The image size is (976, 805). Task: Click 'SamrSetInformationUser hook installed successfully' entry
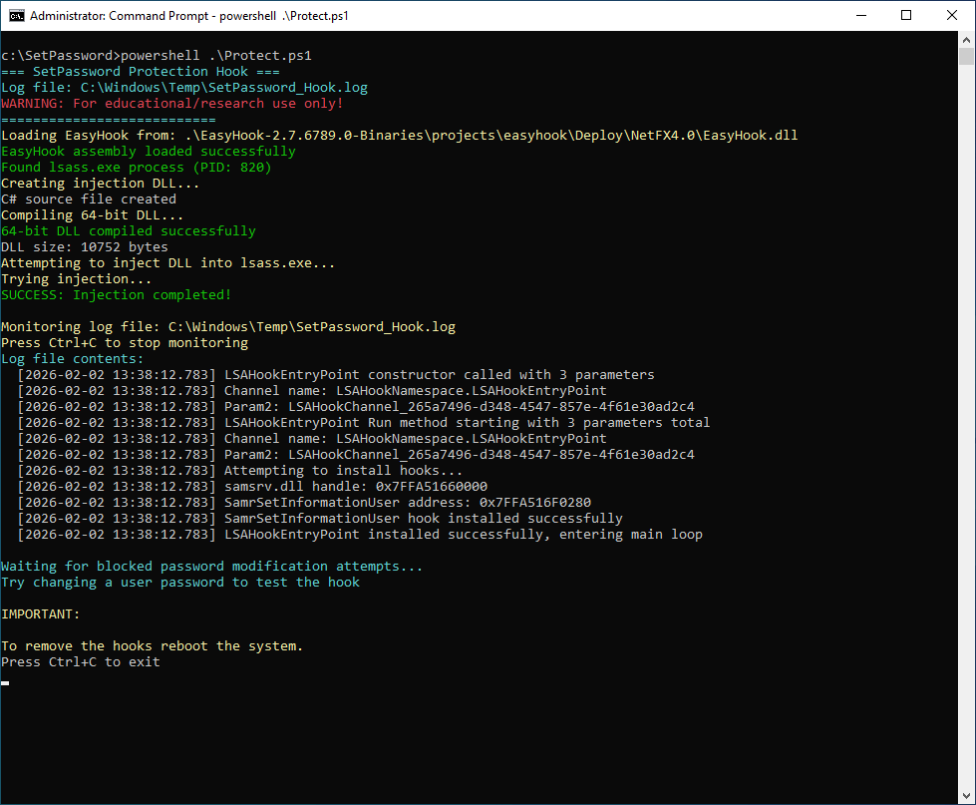point(320,519)
